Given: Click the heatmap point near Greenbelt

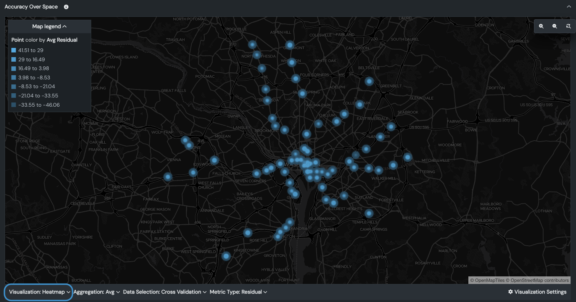Looking at the screenshot, I should point(369,81).
